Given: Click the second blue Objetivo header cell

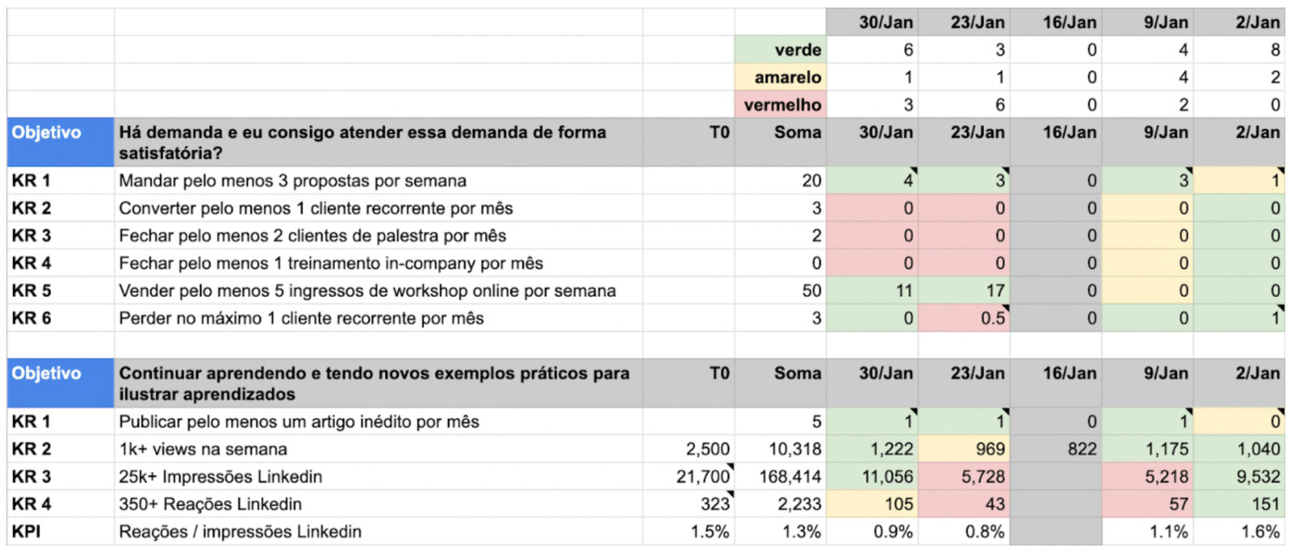Looking at the screenshot, I should (60, 383).
